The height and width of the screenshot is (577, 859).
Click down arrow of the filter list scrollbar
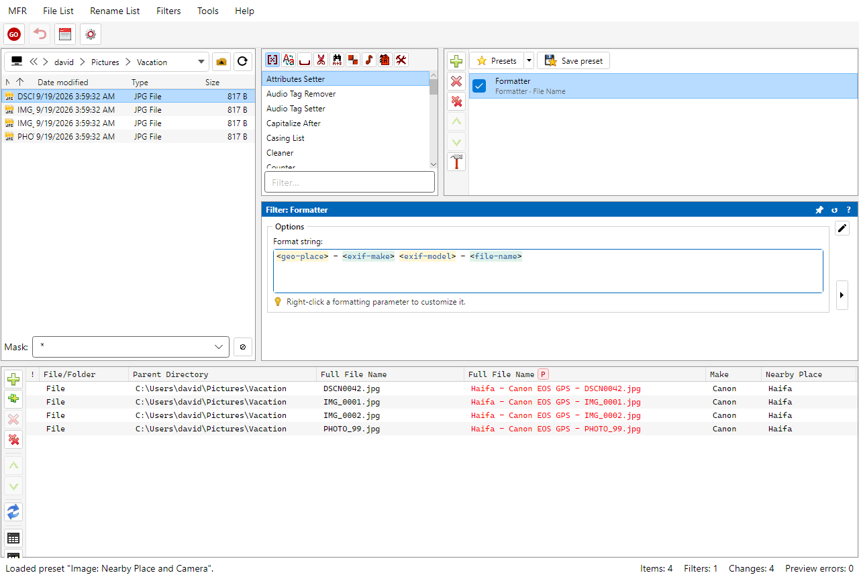pyautogui.click(x=434, y=164)
